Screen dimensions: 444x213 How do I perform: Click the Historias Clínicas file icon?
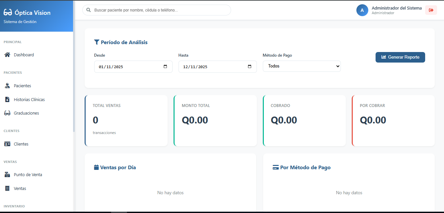click(x=7, y=99)
